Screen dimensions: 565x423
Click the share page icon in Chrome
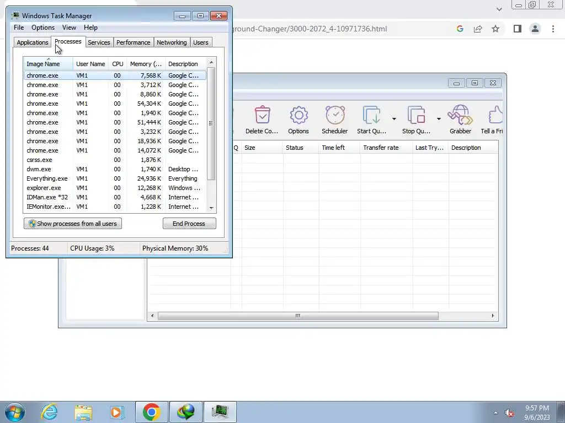(478, 29)
